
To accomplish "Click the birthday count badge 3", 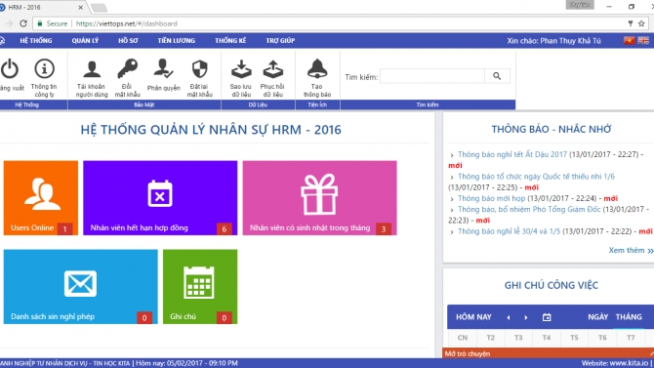I will 384,228.
